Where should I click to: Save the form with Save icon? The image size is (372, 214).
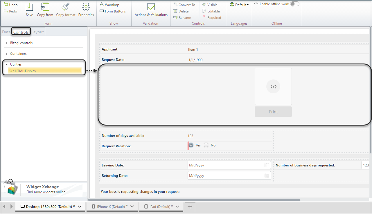point(29,7)
